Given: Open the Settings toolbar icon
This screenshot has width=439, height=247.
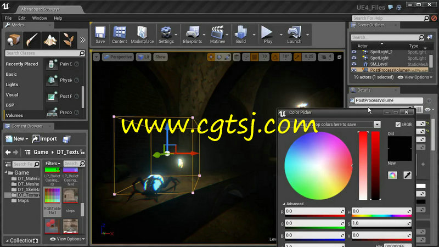Looking at the screenshot, I should coord(166,35).
